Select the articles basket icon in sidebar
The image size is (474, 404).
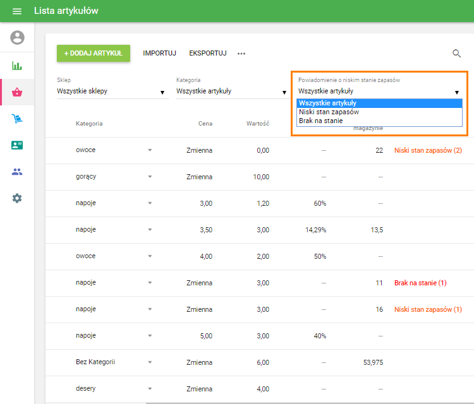[17, 93]
